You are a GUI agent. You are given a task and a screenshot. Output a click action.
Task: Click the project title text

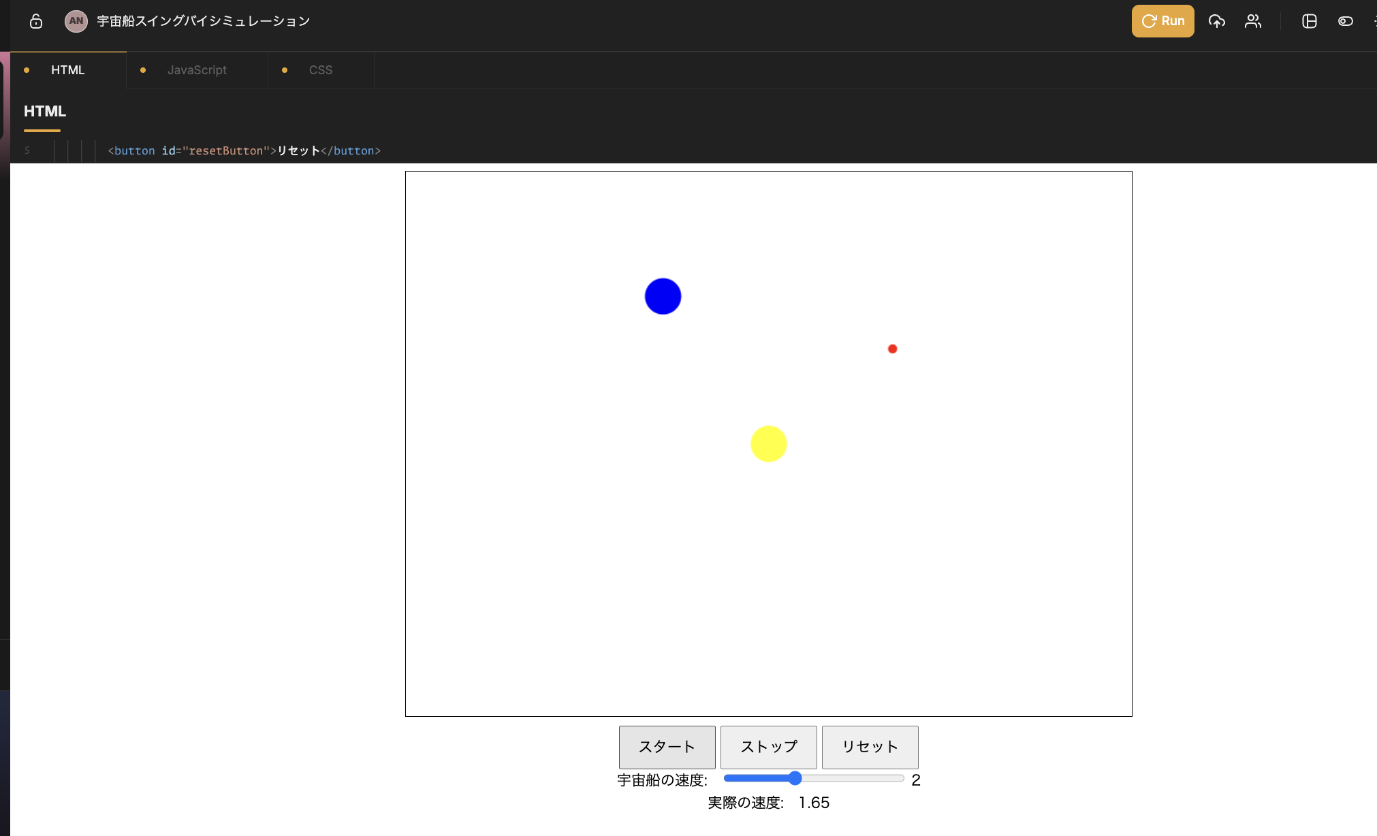tap(203, 21)
